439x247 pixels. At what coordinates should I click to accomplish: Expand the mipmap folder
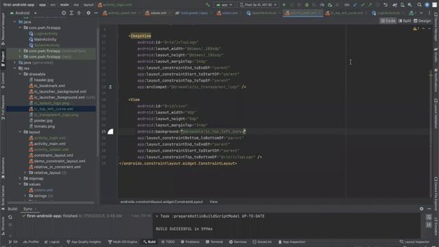(x=20, y=178)
